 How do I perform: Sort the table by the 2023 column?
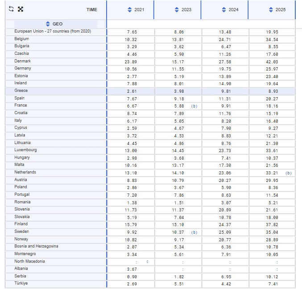point(177,10)
